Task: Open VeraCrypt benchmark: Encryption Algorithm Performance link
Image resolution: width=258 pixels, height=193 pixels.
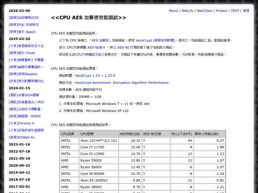Action: coord(122,83)
